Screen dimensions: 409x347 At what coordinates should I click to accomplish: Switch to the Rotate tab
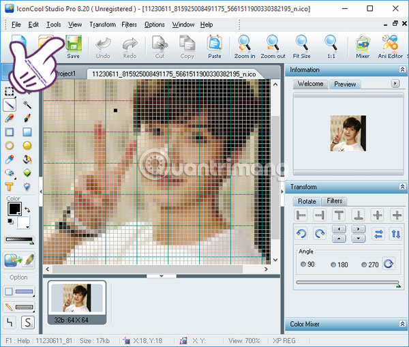pyautogui.click(x=307, y=201)
